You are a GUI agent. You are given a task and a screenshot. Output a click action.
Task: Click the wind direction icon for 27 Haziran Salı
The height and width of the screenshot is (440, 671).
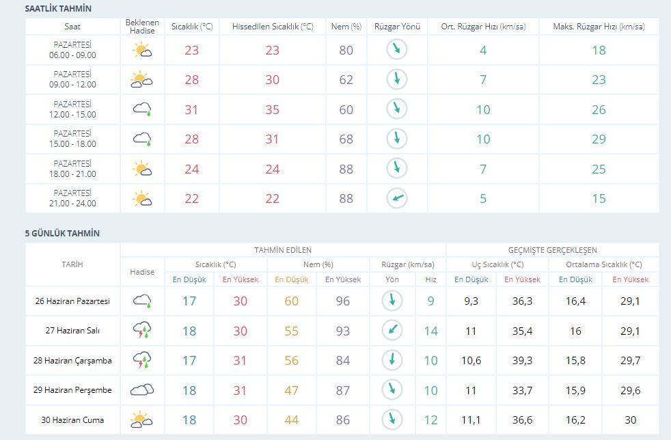click(x=392, y=331)
